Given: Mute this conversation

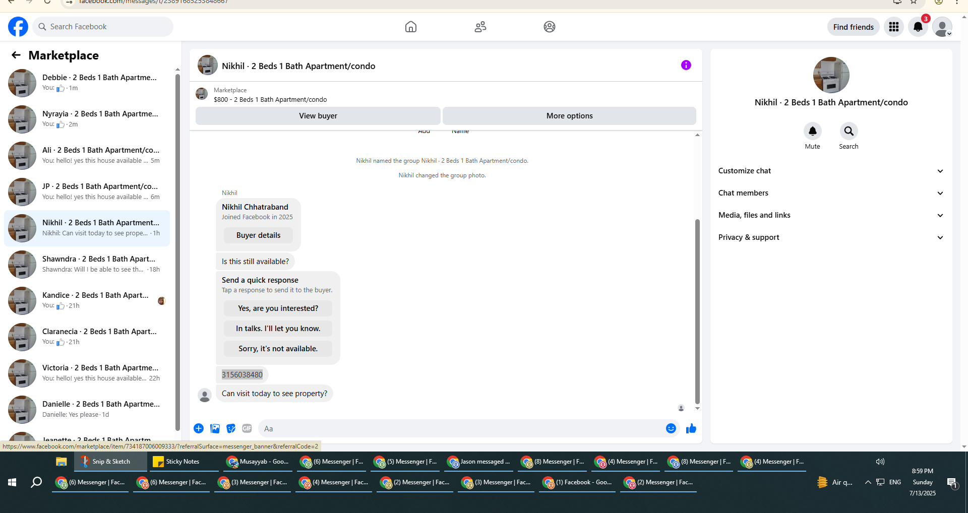Looking at the screenshot, I should tap(812, 131).
